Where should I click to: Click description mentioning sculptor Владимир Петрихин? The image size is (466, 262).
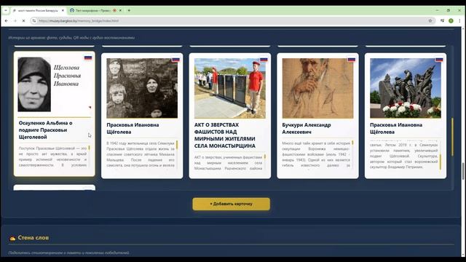coord(403,155)
